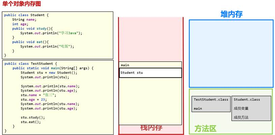
Task: Select "Student.class" in the method area
Action: point(247,99)
